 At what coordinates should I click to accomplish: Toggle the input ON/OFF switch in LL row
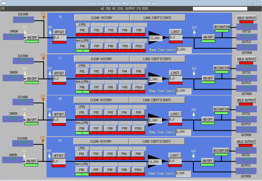(32, 78)
